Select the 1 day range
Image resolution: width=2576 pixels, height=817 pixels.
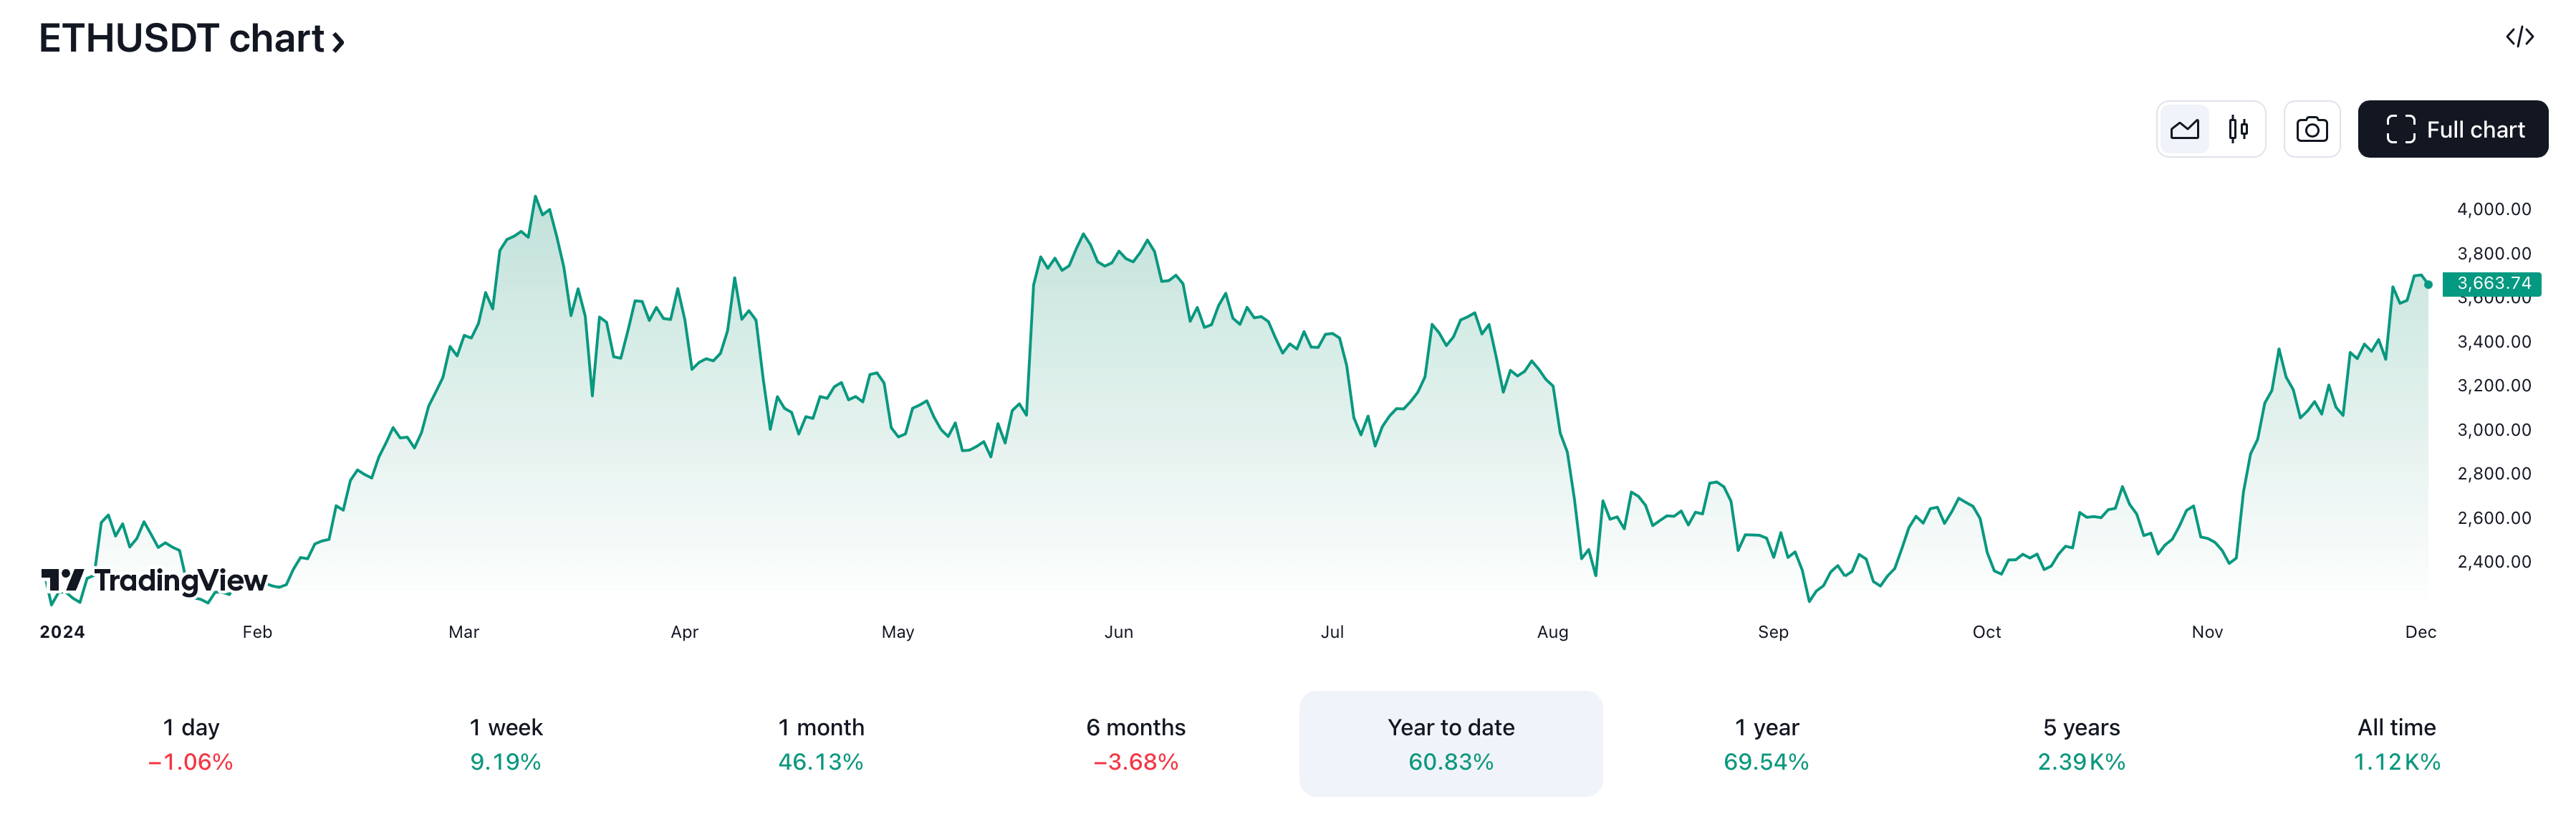click(x=191, y=743)
